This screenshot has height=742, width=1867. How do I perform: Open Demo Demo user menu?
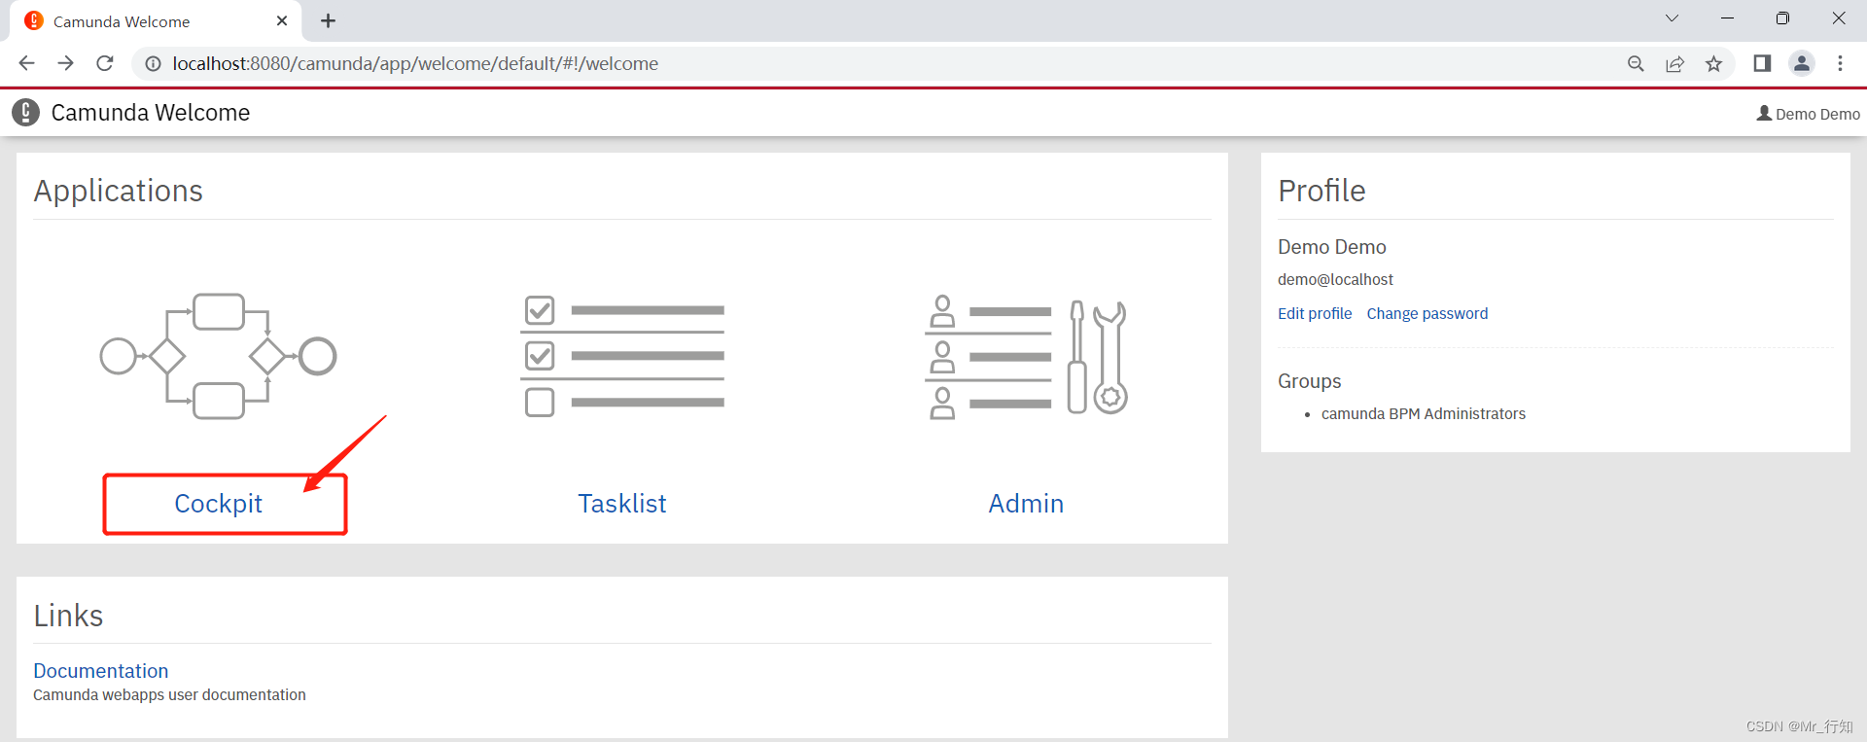point(1808,114)
